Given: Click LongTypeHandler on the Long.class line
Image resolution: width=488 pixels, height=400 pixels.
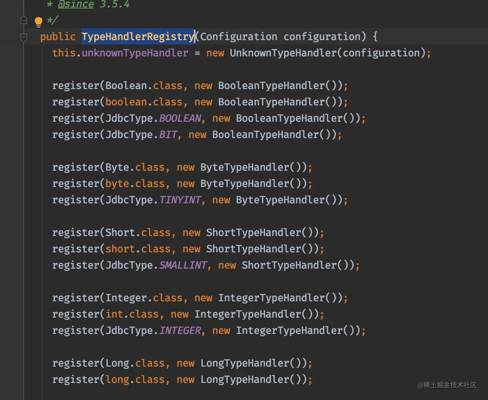Looking at the screenshot, I should 245,363.
